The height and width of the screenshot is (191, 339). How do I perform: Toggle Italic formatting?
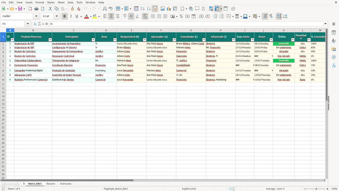point(71,16)
